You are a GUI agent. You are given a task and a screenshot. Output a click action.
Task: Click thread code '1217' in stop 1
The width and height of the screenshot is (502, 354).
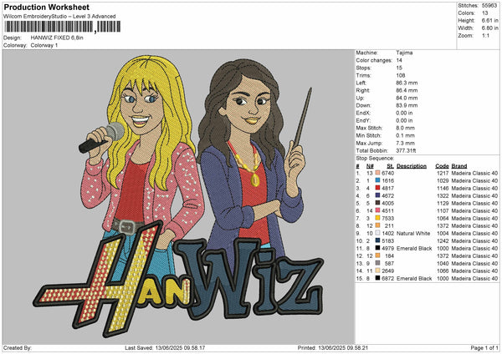[443, 173]
